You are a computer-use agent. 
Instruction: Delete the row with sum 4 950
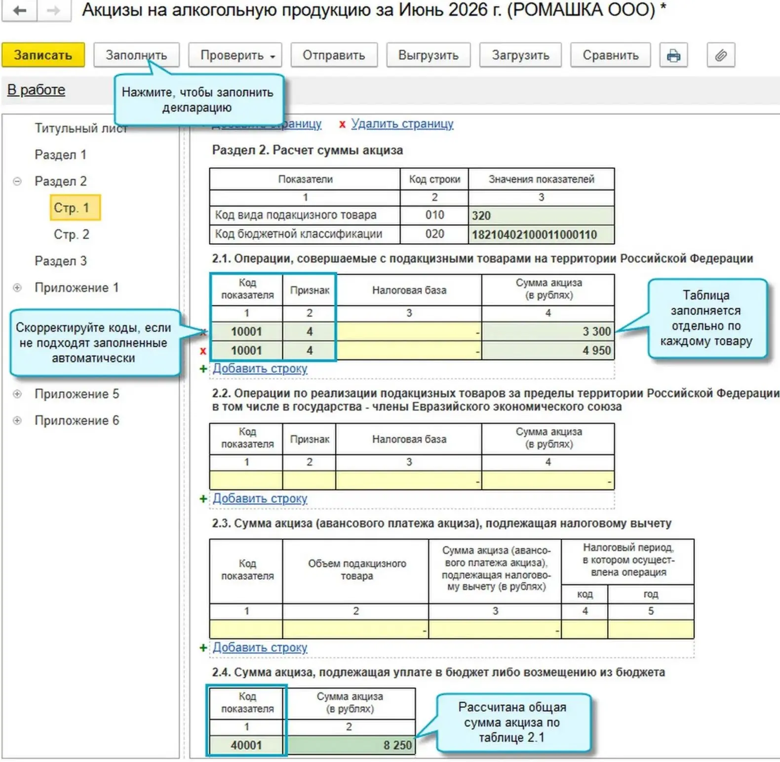click(203, 351)
